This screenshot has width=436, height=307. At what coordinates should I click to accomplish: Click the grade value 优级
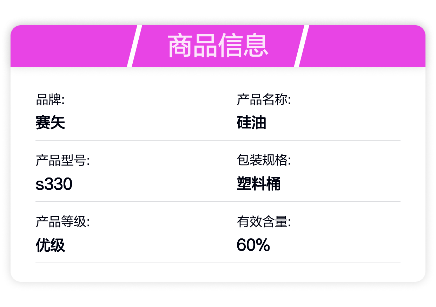click(x=50, y=245)
